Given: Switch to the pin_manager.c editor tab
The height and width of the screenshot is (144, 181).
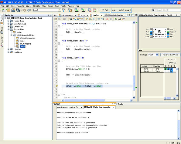Looking at the screenshot, I should pyautogui.click(x=67, y=15).
